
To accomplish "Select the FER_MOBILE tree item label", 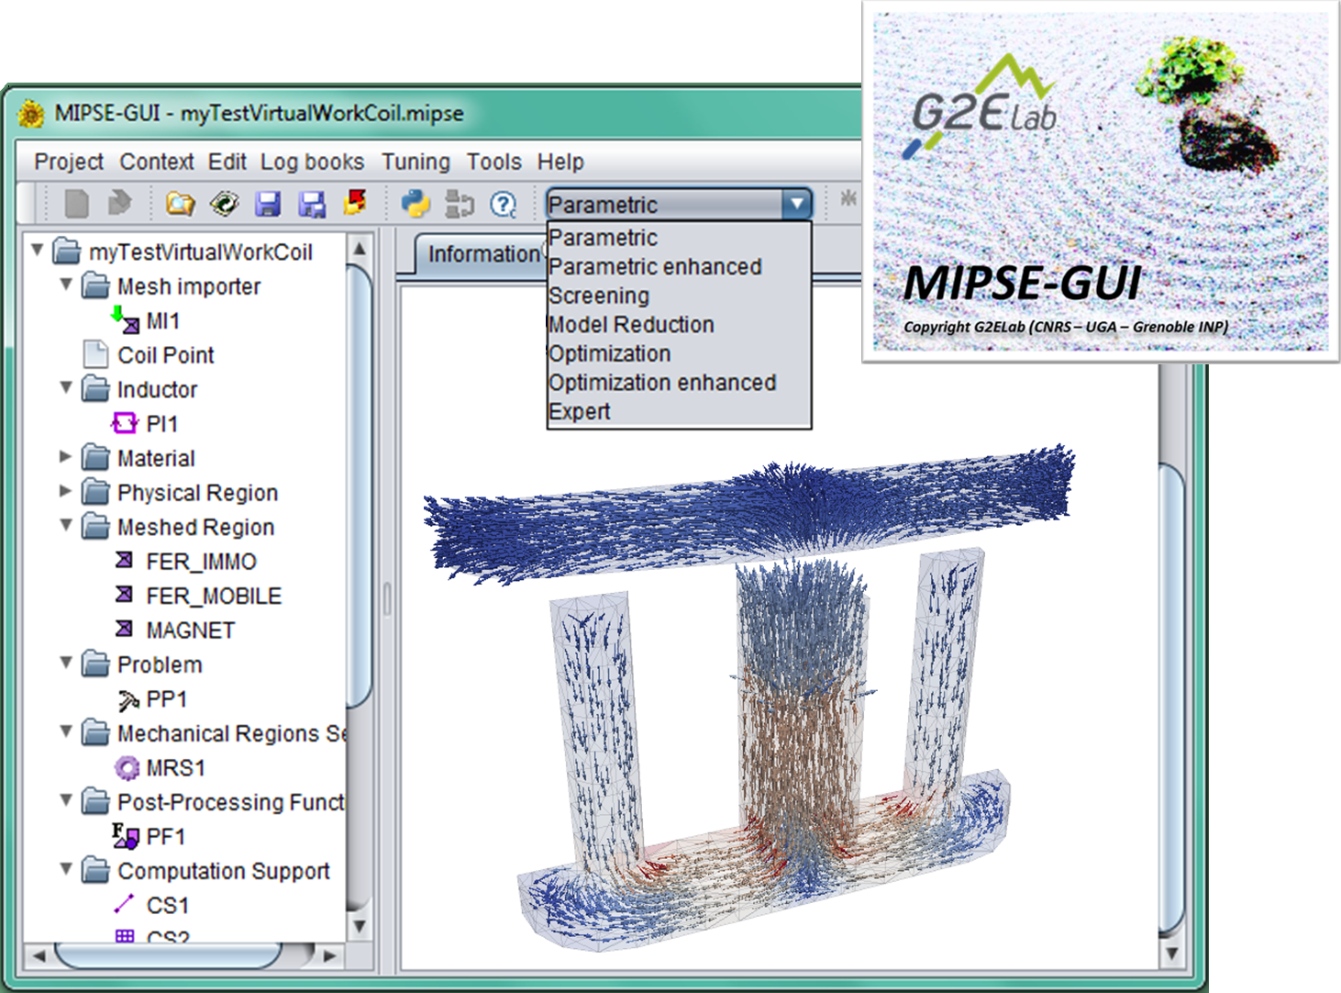I will (214, 596).
